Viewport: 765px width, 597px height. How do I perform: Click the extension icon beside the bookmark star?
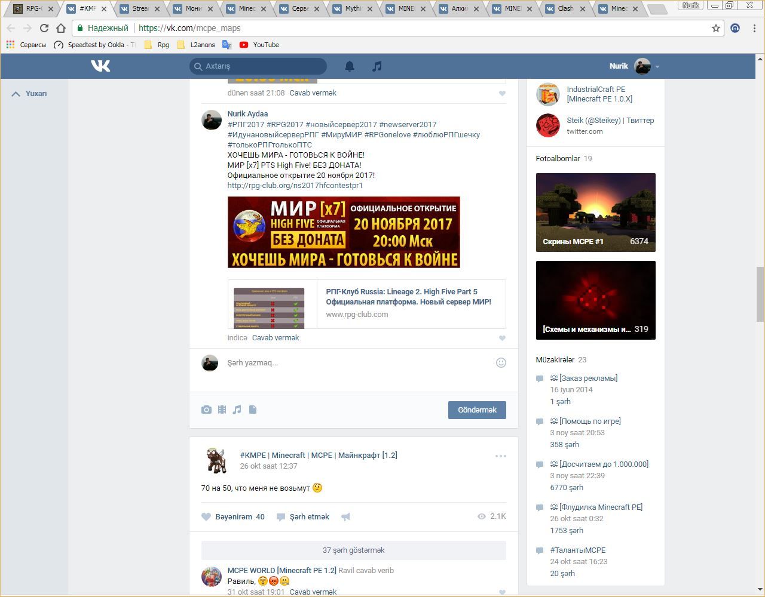pyautogui.click(x=736, y=28)
